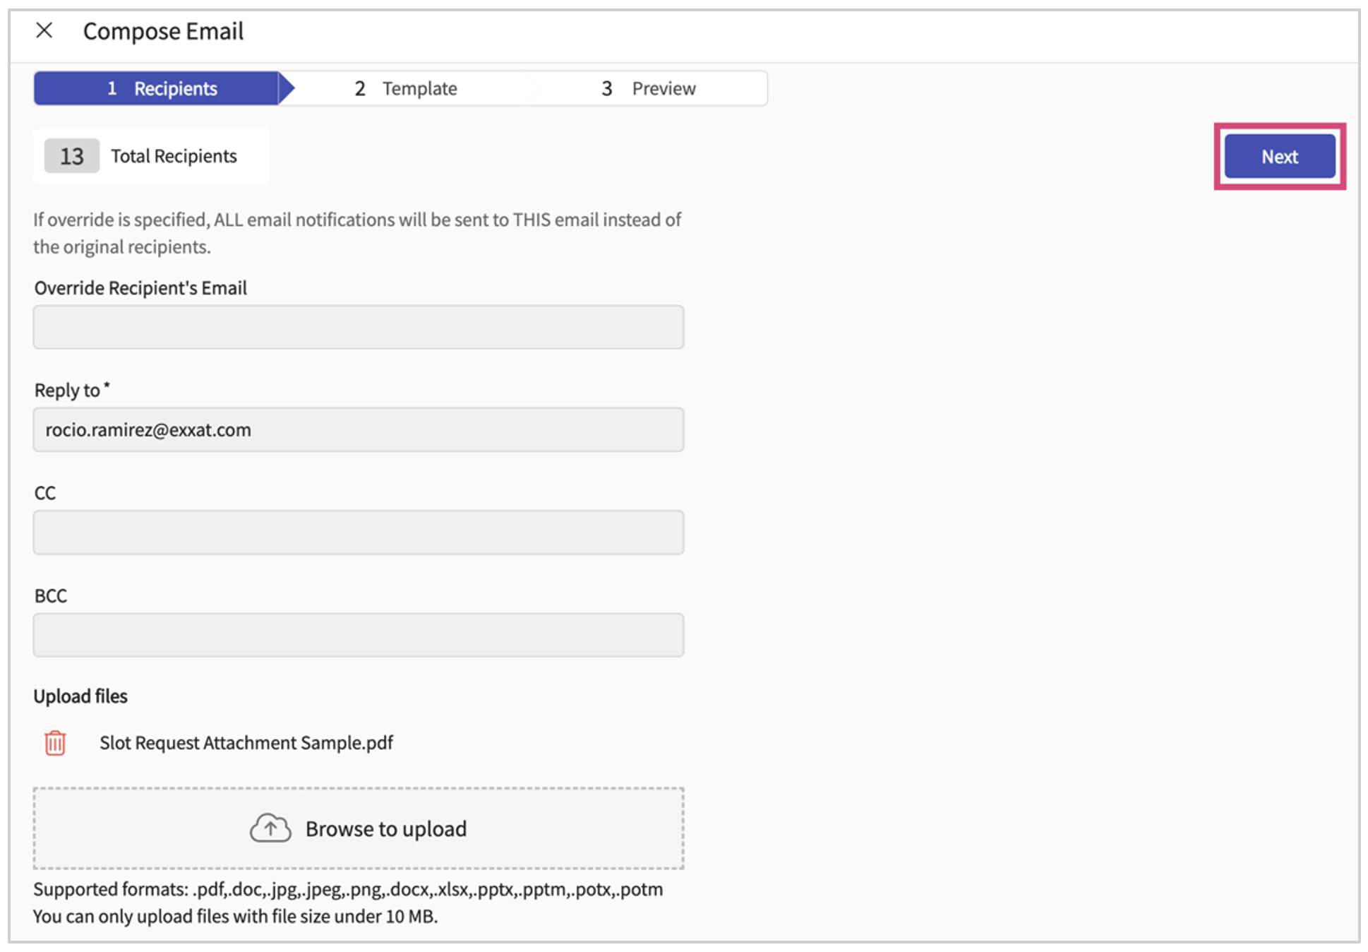
Task: Select the BCC input field
Action: [x=358, y=635]
